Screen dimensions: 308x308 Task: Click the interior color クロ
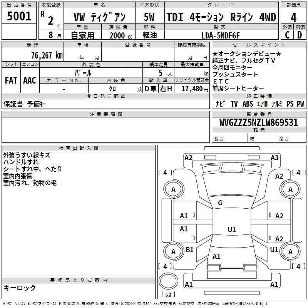(112, 89)
